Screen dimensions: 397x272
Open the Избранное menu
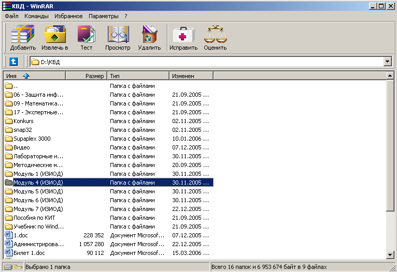pos(68,16)
